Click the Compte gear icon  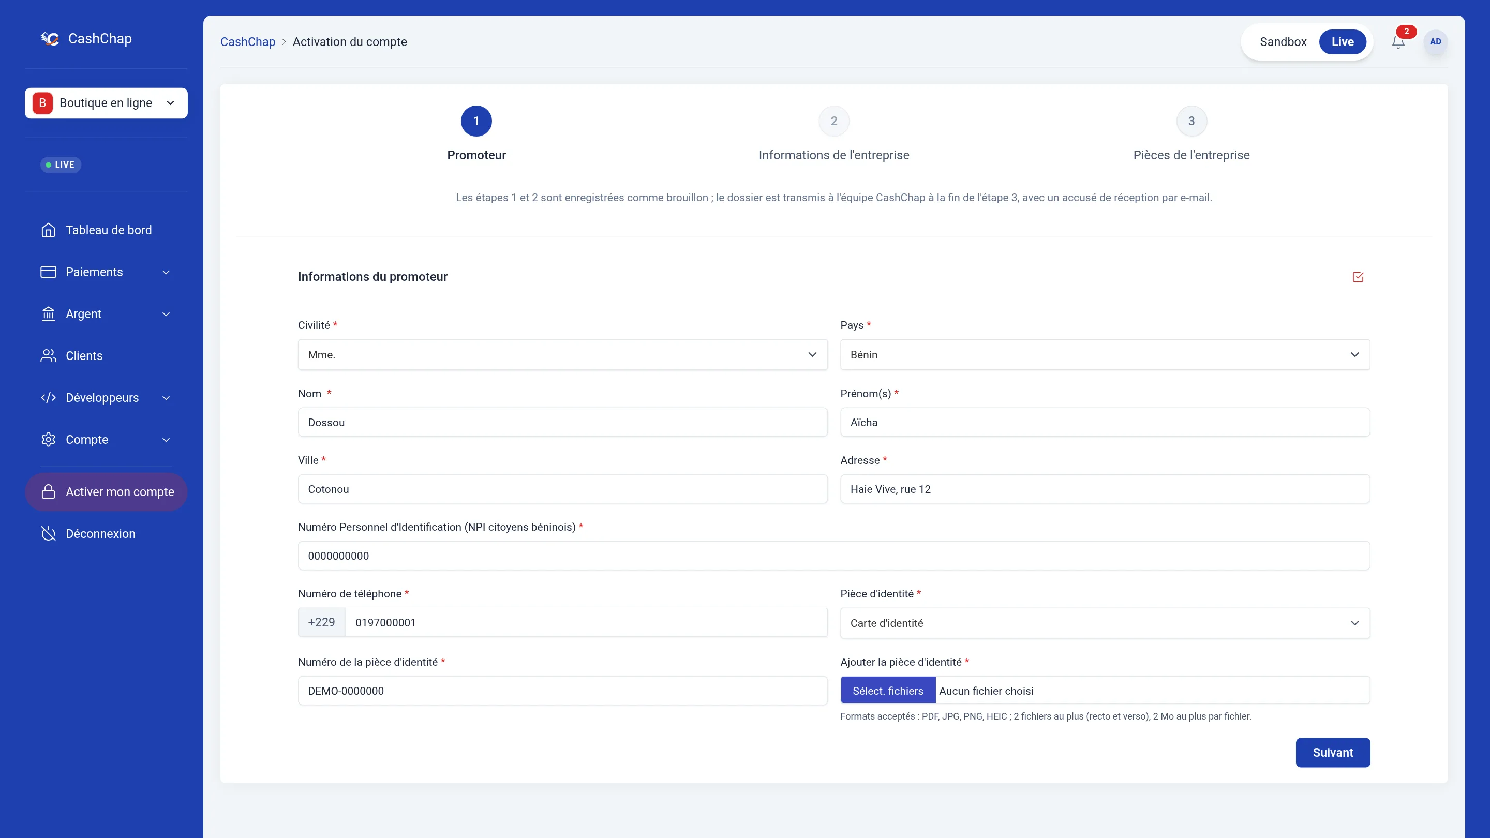(x=49, y=440)
